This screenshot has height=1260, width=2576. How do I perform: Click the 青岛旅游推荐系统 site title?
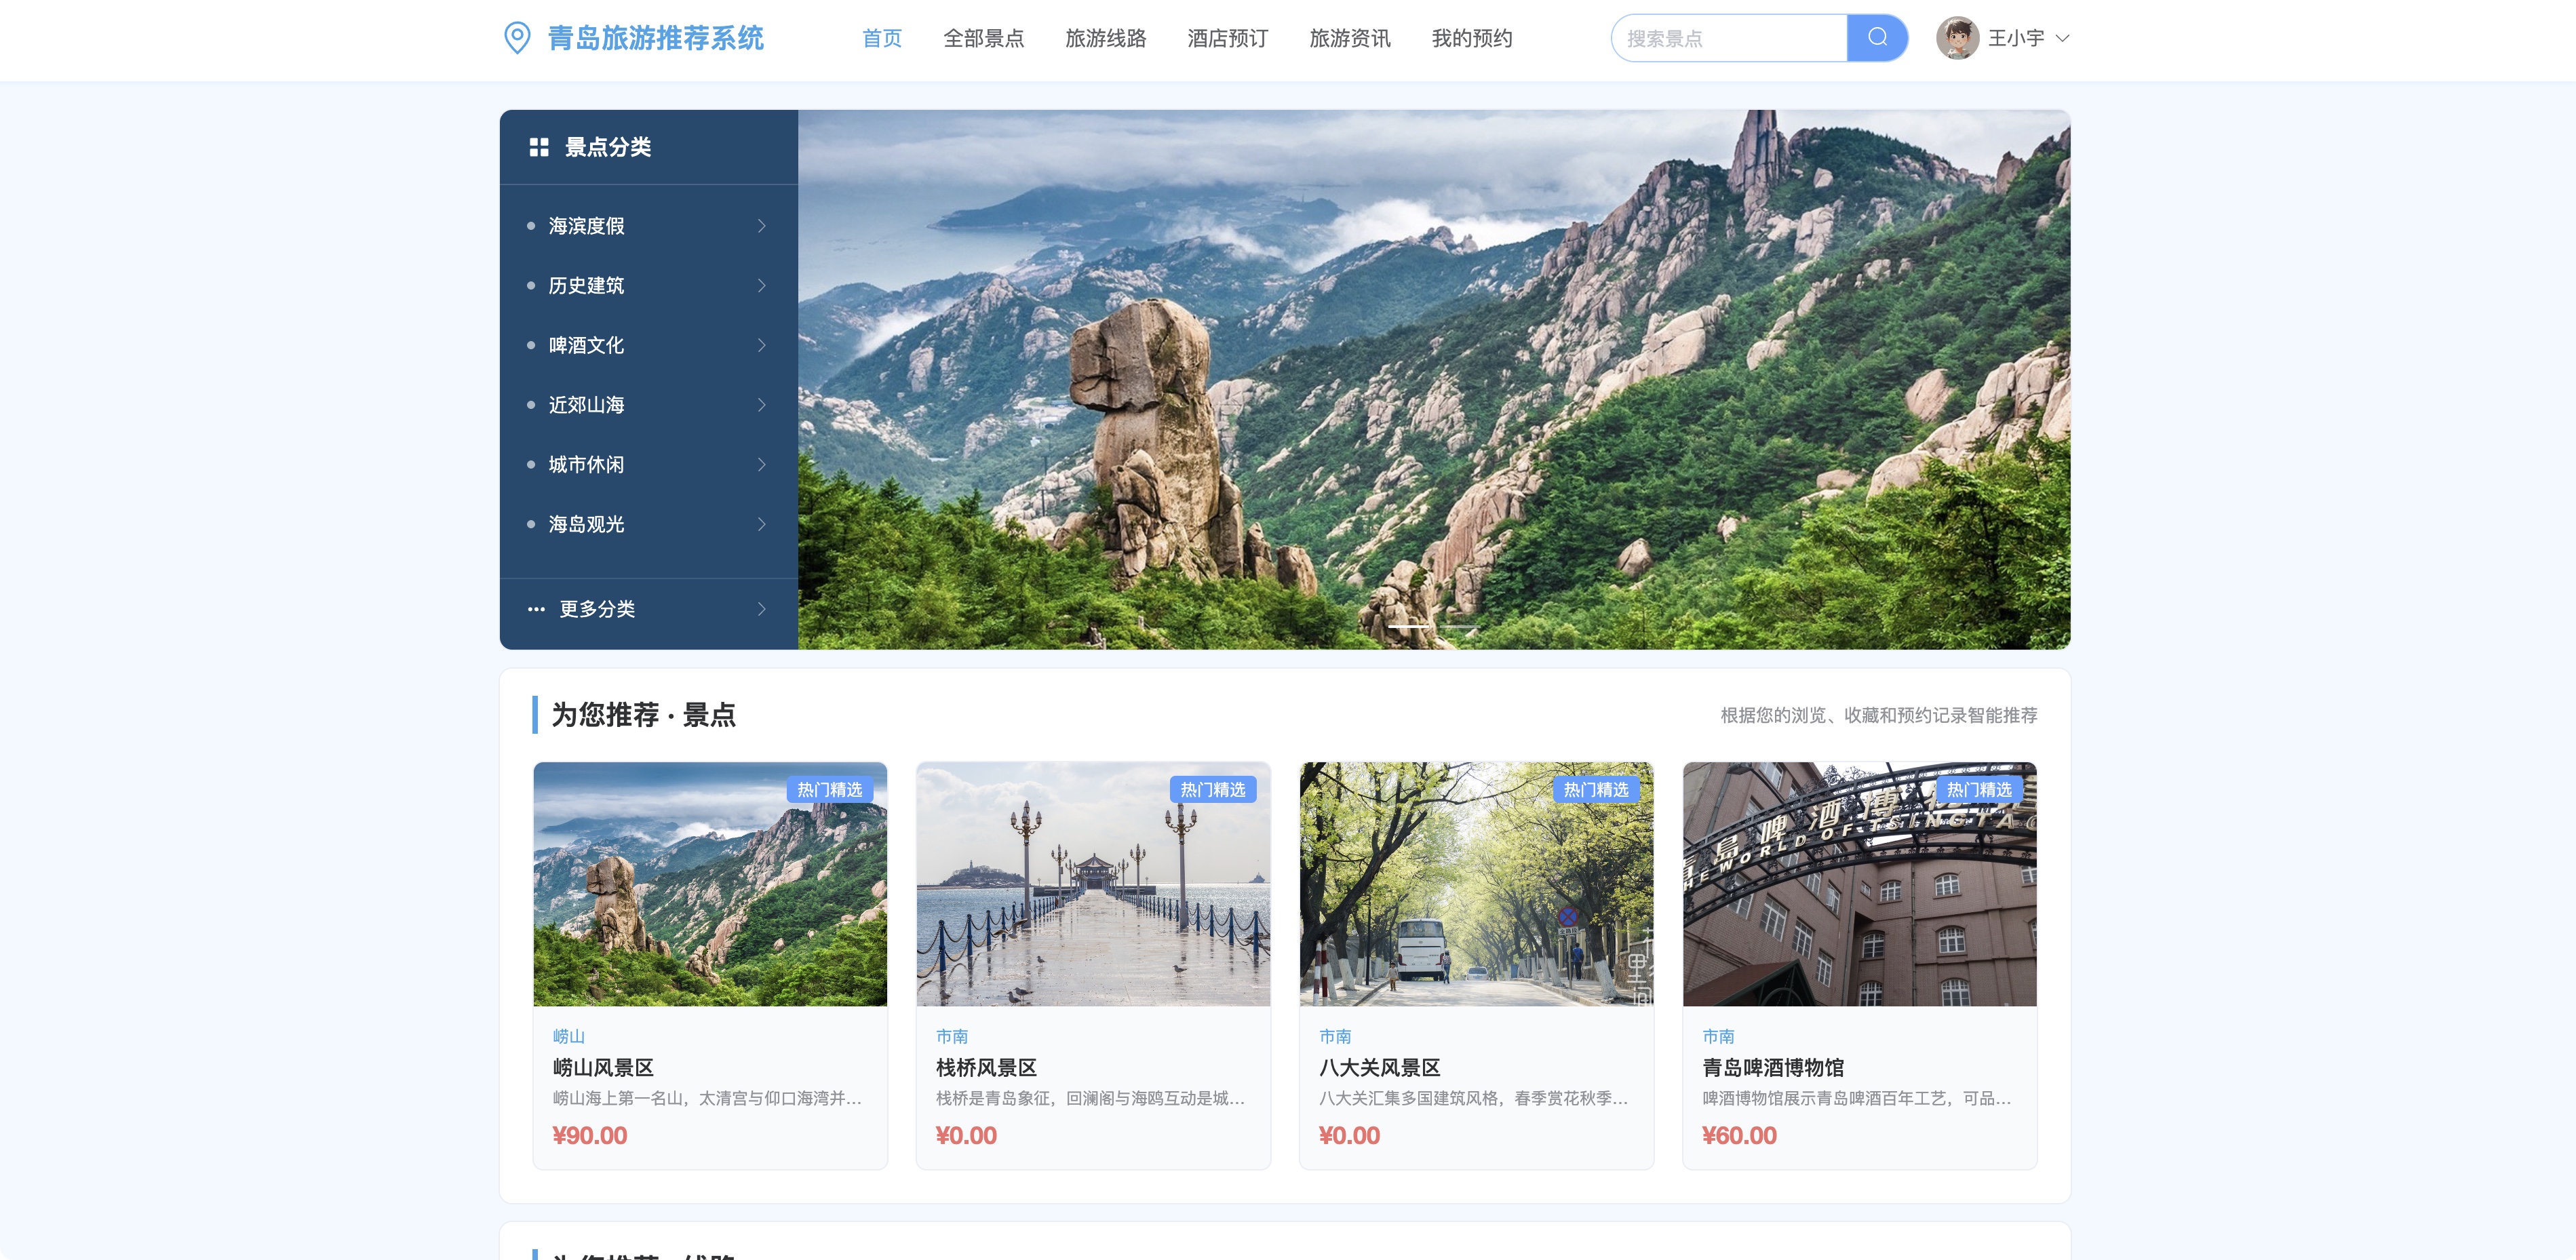(656, 38)
